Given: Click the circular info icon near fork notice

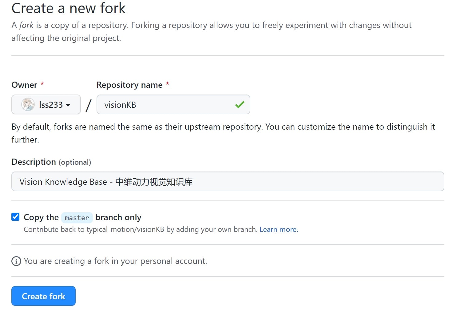Looking at the screenshot, I should (x=16, y=261).
